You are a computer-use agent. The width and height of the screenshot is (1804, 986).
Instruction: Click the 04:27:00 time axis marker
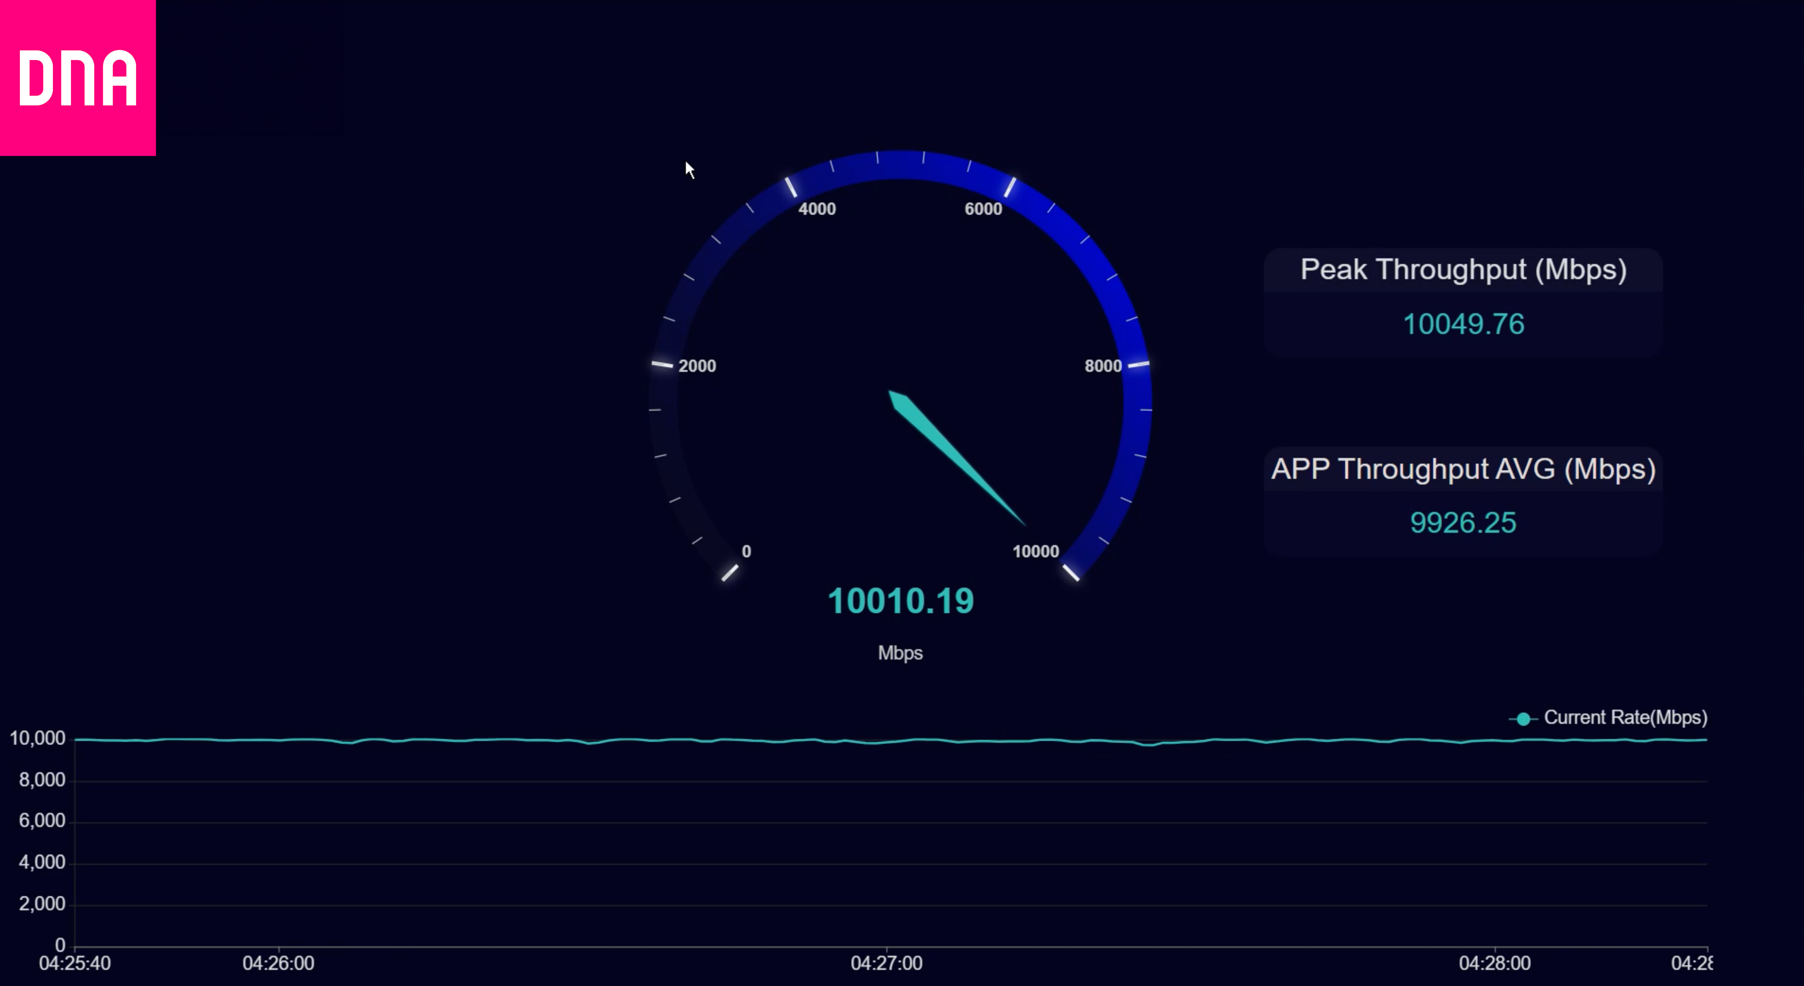click(x=886, y=963)
